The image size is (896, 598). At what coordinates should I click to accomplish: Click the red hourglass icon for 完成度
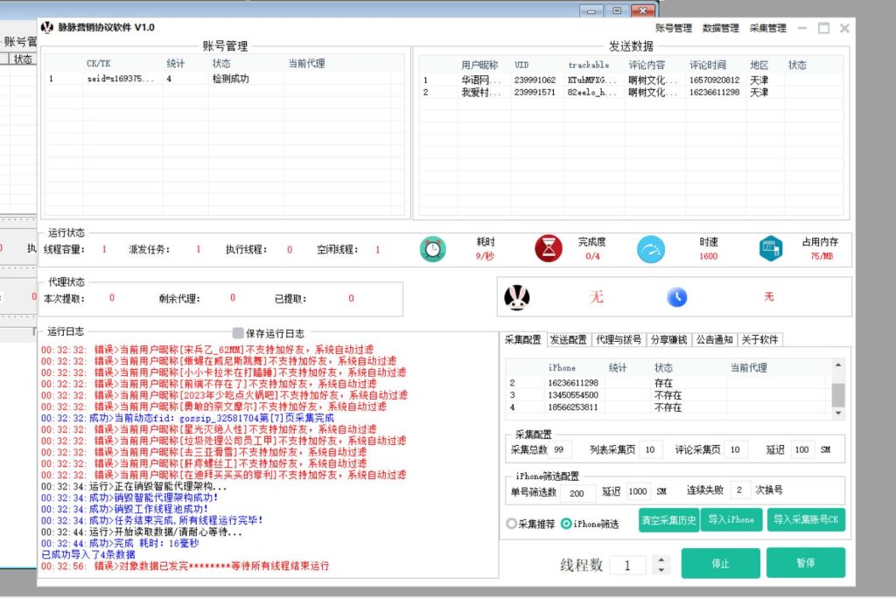(x=547, y=247)
